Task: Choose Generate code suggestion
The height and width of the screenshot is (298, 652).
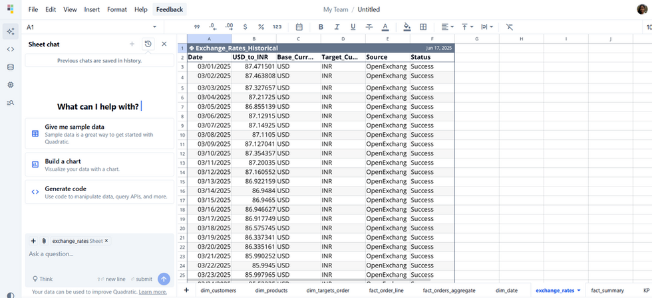Action: pyautogui.click(x=99, y=192)
